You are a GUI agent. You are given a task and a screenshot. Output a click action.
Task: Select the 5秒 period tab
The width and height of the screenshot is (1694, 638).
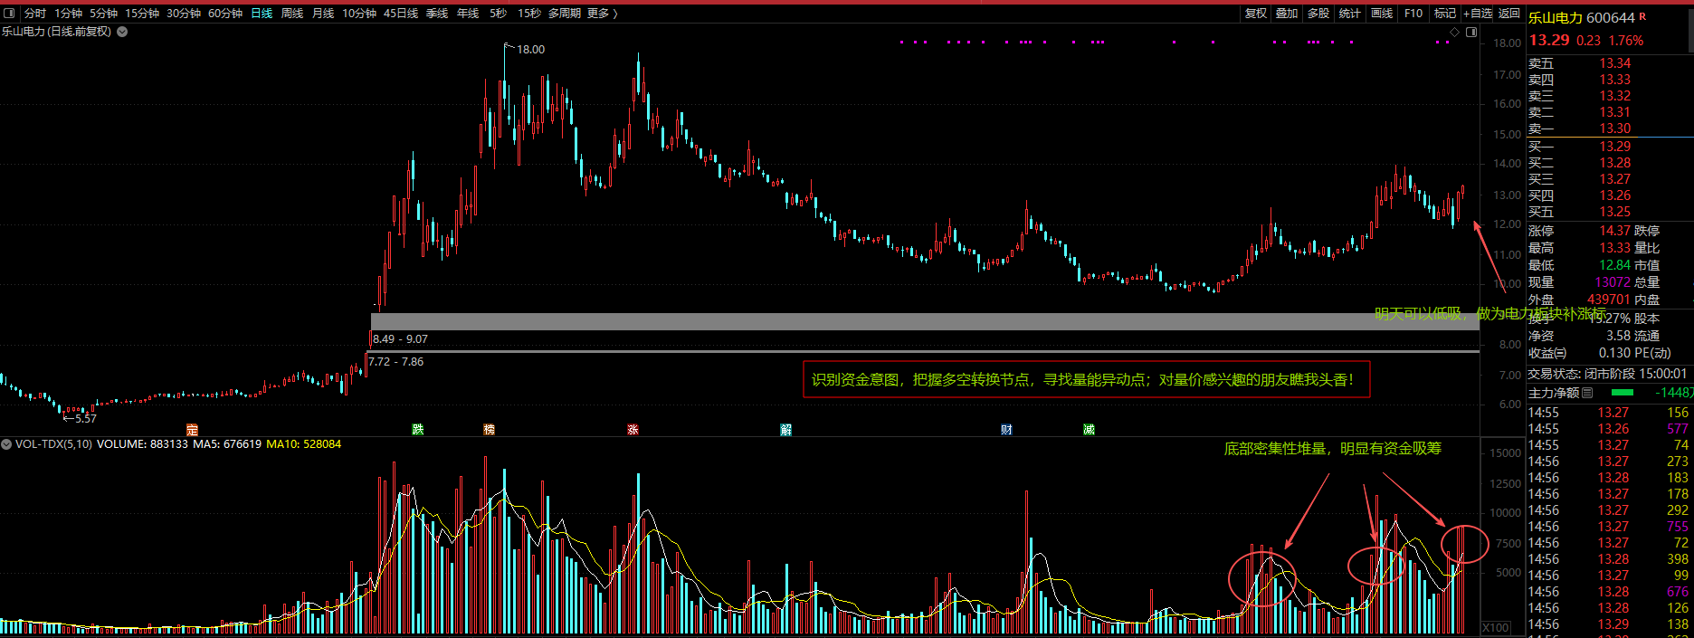pos(498,14)
